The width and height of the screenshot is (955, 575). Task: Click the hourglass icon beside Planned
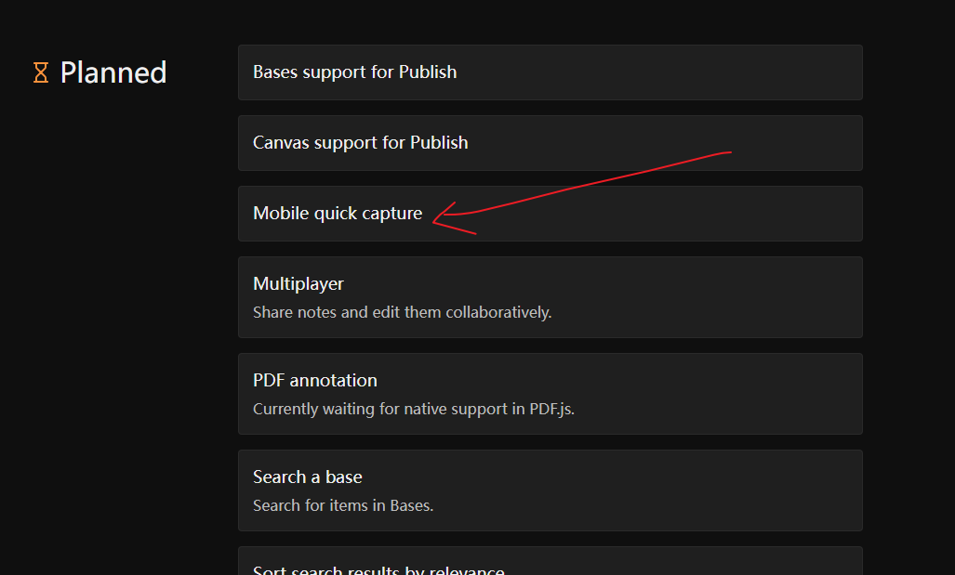pyautogui.click(x=41, y=72)
